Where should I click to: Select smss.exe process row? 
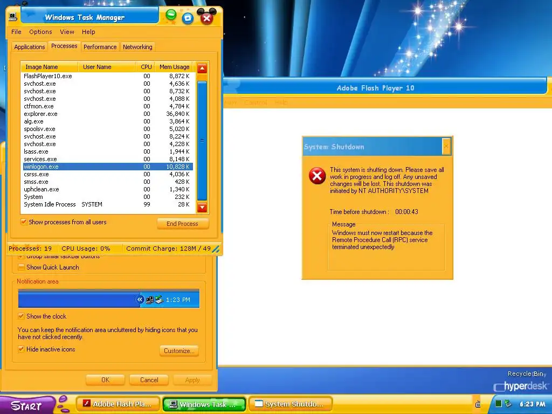[107, 182]
